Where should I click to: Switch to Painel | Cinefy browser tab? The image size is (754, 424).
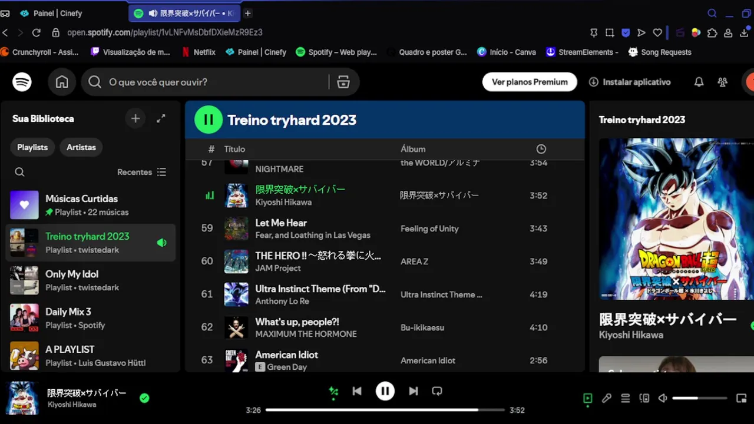[59, 13]
